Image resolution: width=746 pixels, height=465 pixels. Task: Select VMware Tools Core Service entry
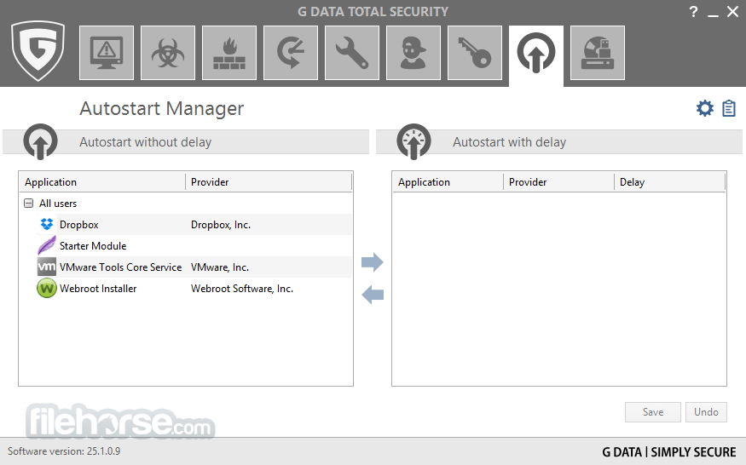pyautogui.click(x=186, y=267)
